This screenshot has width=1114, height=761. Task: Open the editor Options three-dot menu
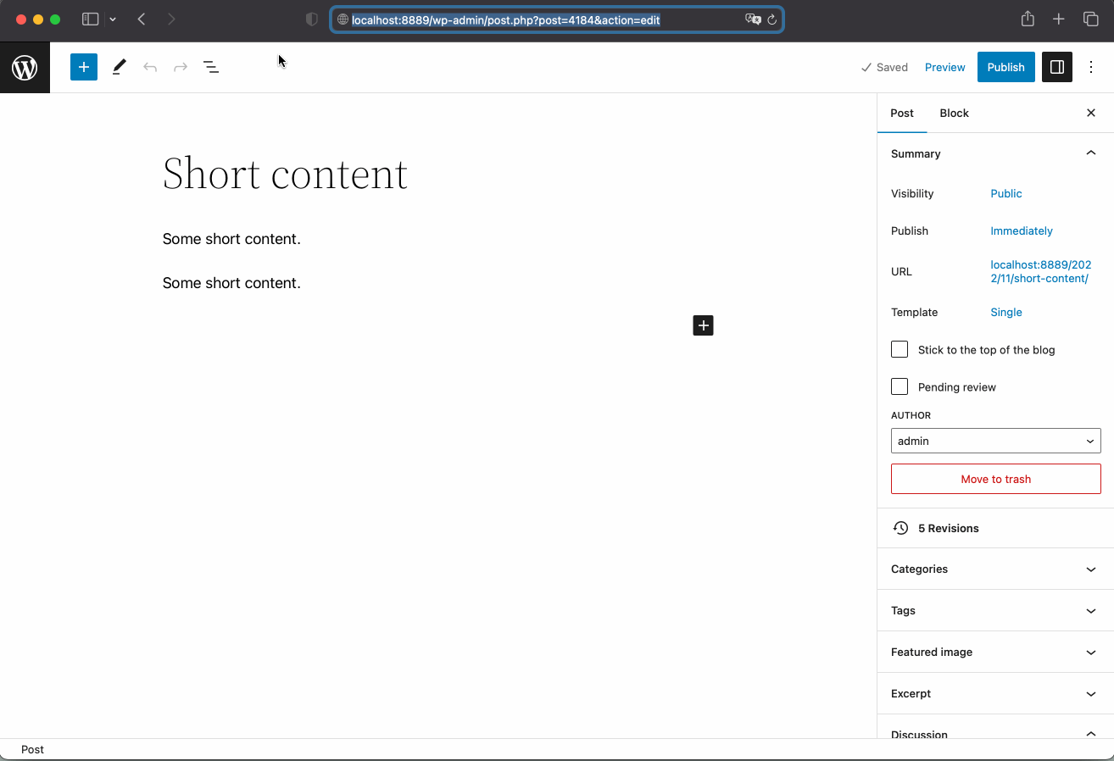pyautogui.click(x=1091, y=67)
